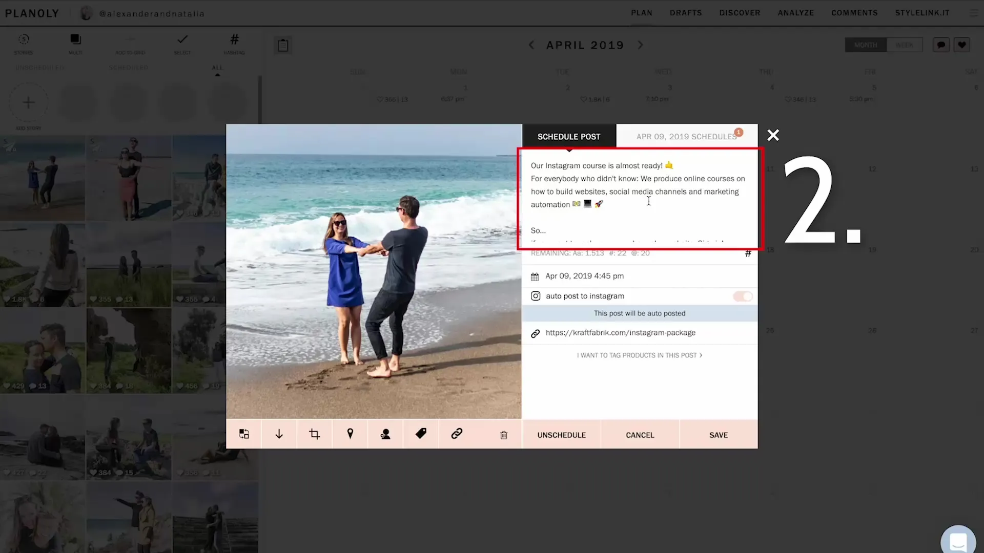
Task: Open the Comments menu
Action: click(854, 13)
